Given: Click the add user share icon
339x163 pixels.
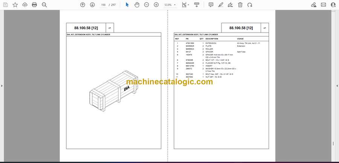Looking at the screenshot, I should coord(333,5).
